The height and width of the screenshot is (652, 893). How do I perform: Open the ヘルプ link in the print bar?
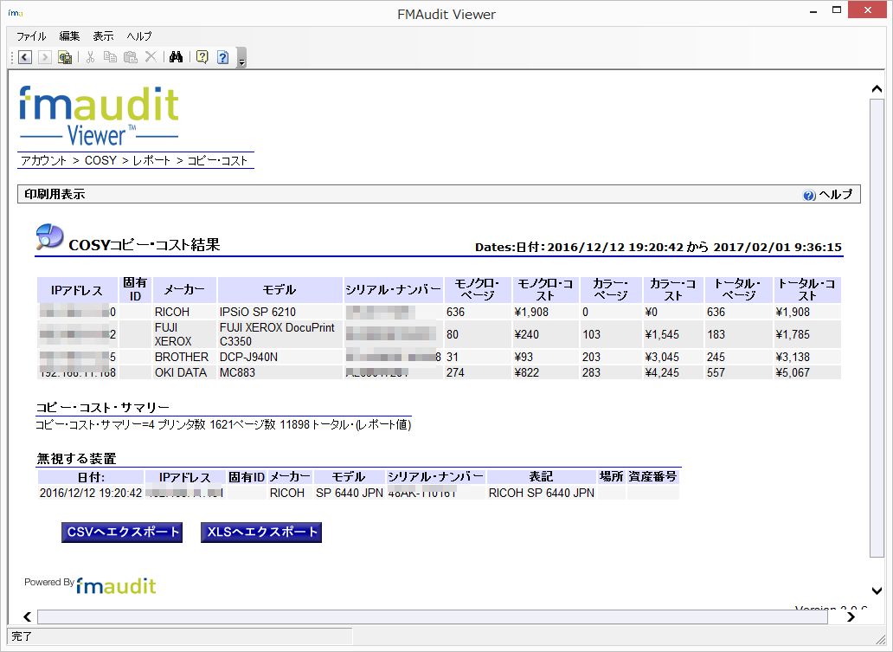(836, 194)
